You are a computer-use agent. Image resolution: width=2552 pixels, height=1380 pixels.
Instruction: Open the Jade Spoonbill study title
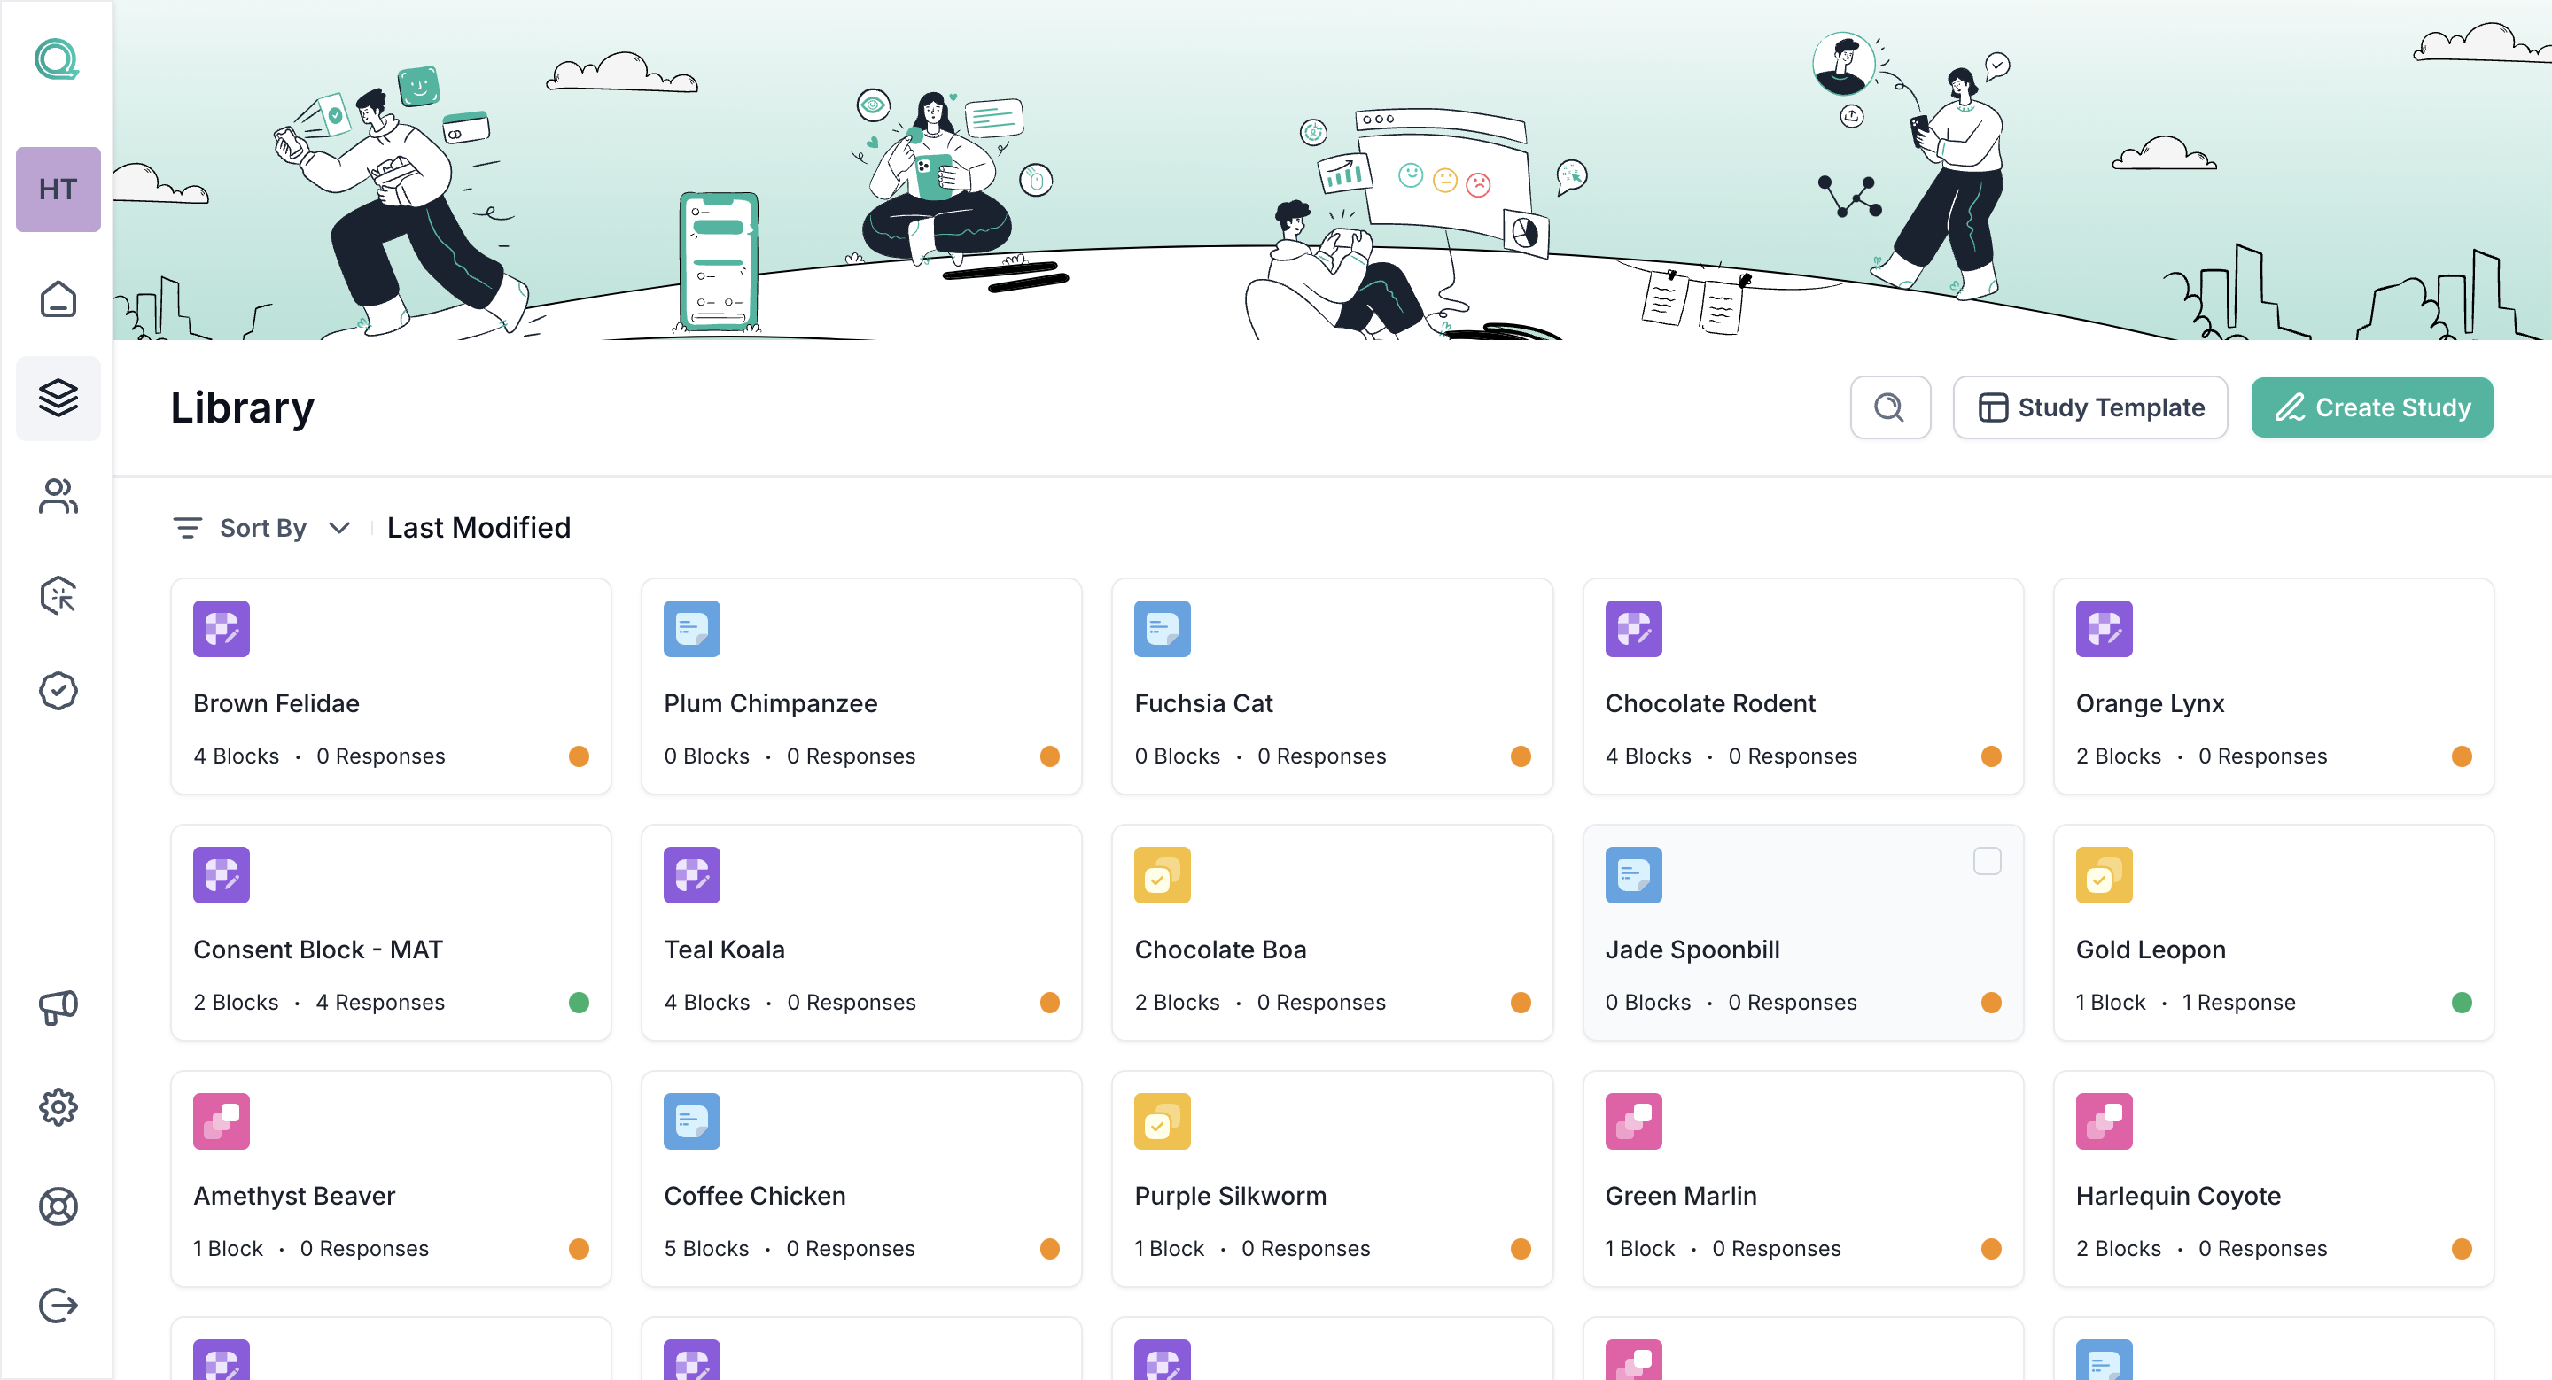tap(1692, 950)
